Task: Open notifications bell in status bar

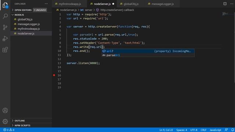Action: [x=232, y=130]
